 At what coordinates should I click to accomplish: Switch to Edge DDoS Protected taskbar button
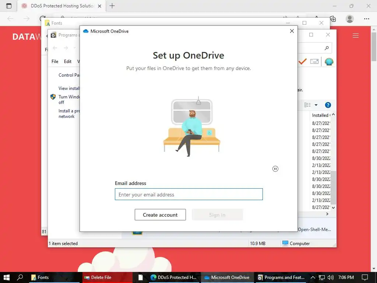click(x=174, y=277)
